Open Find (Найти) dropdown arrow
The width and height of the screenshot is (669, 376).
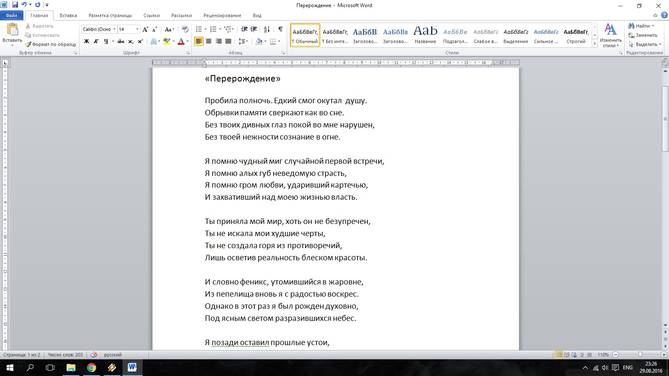653,26
